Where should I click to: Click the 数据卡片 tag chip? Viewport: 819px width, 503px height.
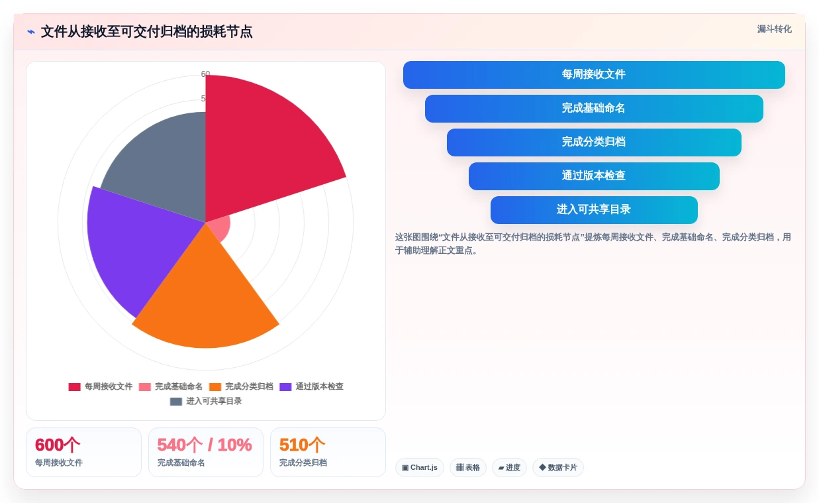click(x=558, y=467)
